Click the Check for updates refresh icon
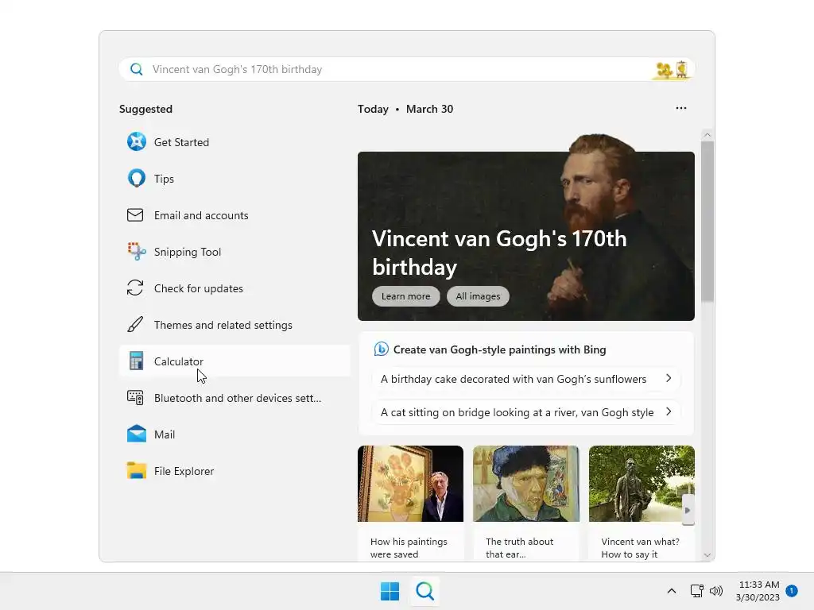Screen dimensions: 814x610 pos(135,288)
